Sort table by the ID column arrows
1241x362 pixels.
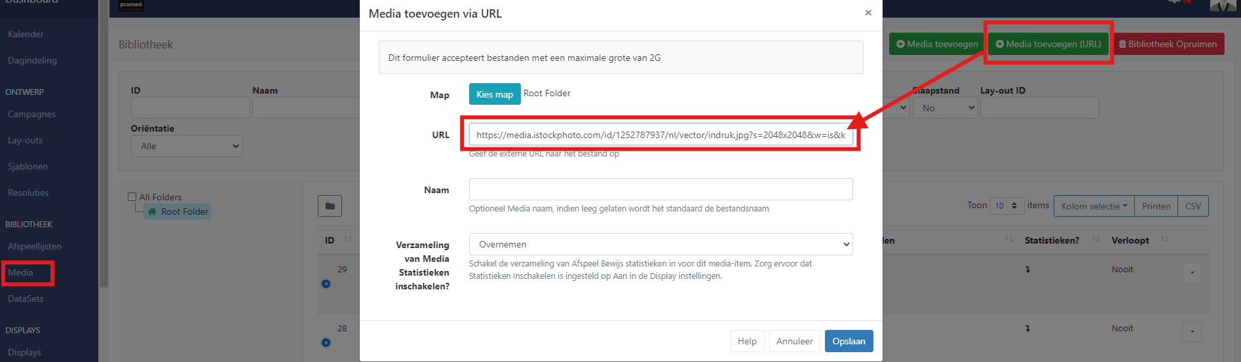tap(348, 240)
